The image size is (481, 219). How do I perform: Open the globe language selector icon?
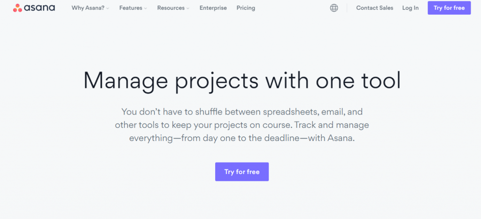[x=334, y=8]
